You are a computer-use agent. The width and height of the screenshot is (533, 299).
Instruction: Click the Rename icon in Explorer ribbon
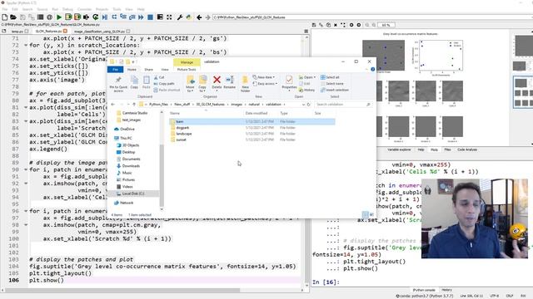pyautogui.click(x=230, y=82)
